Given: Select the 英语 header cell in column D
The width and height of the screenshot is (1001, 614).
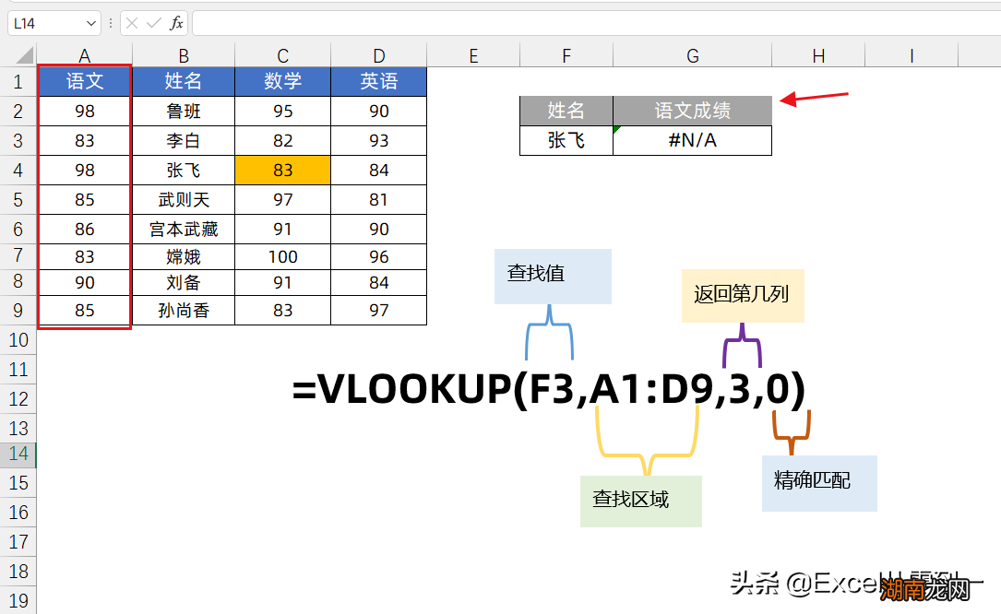Looking at the screenshot, I should pyautogui.click(x=378, y=81).
